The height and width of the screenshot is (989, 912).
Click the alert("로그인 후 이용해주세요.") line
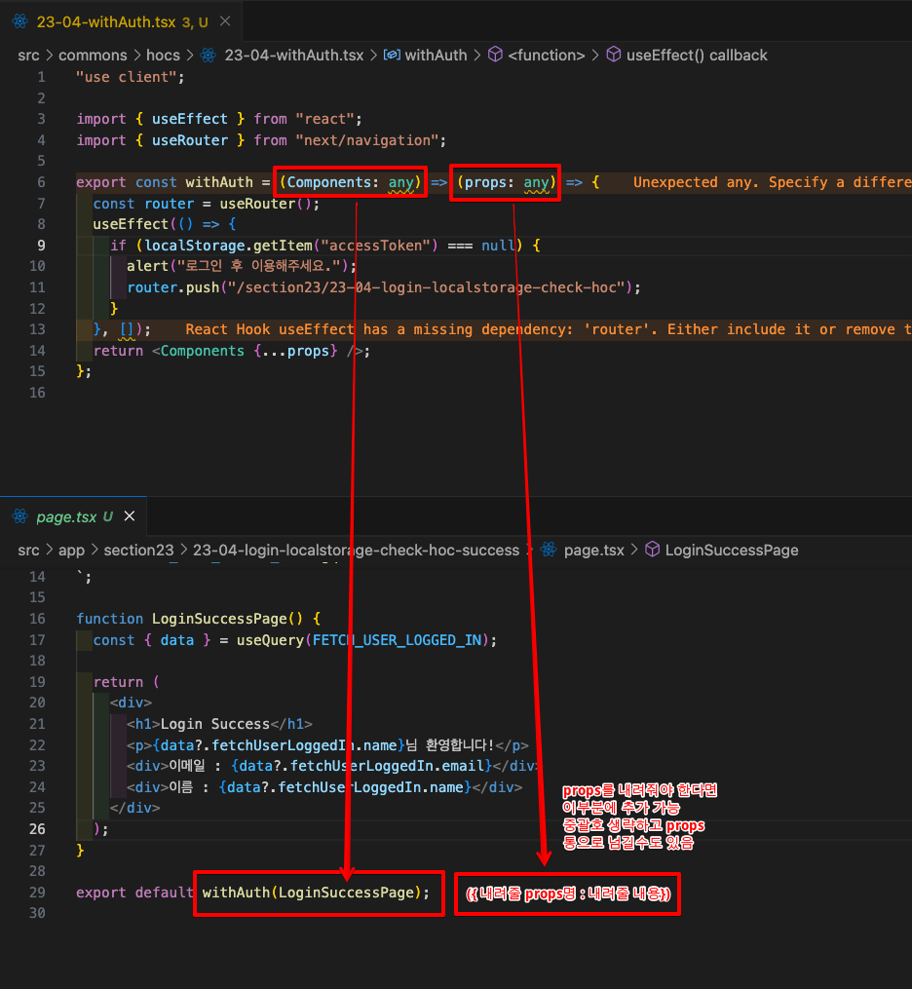[242, 266]
